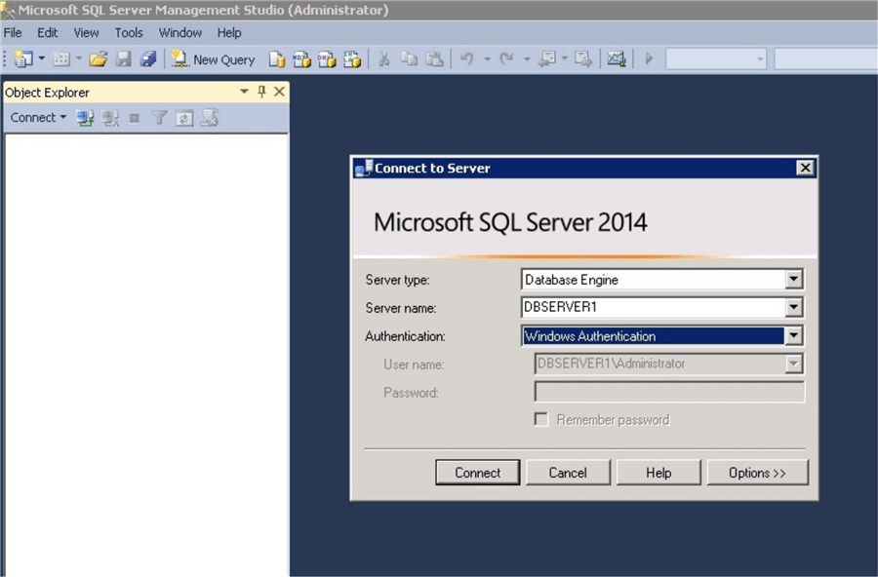Click the Paste clipboard icon
This screenshot has width=878, height=577.
[434, 58]
